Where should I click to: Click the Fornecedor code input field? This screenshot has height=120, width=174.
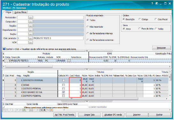(x=23, y=18)
